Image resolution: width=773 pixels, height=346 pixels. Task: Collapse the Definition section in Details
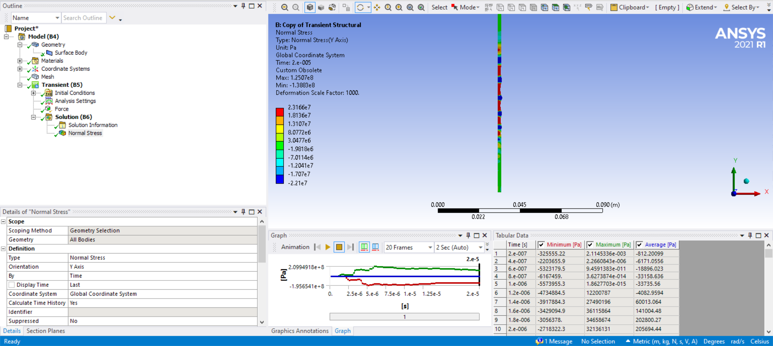click(x=3, y=249)
